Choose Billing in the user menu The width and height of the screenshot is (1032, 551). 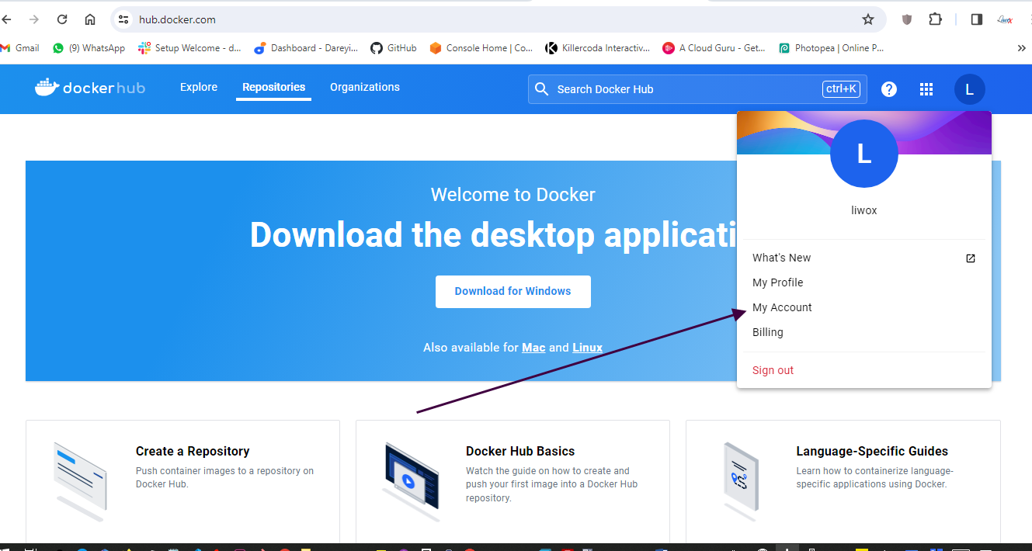tap(767, 332)
